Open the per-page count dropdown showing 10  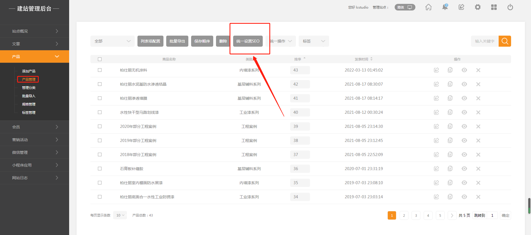[x=120, y=215]
